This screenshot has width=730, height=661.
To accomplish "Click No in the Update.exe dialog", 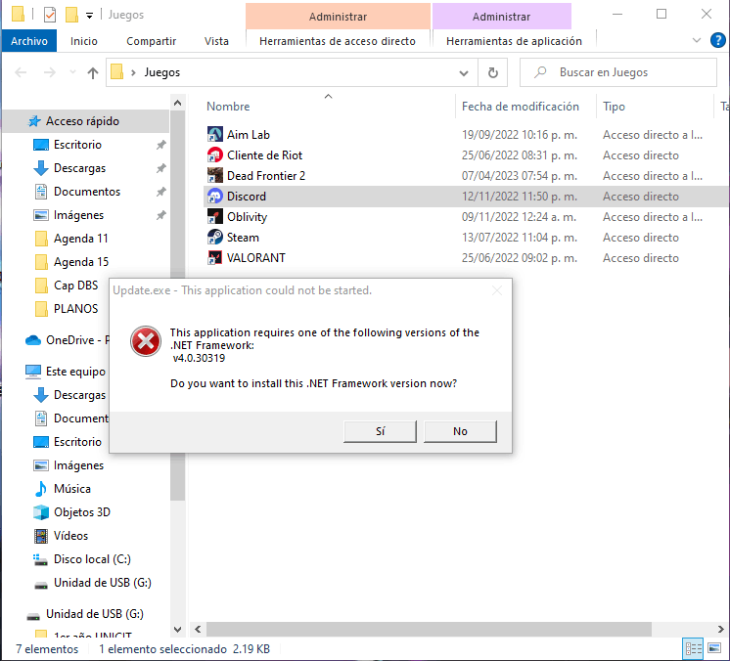I will pos(460,431).
